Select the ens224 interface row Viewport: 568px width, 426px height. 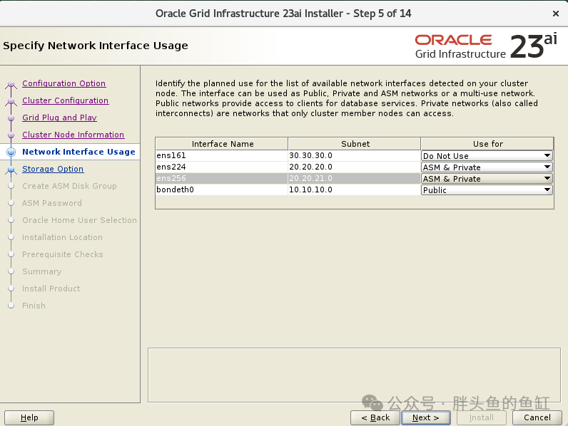[x=355, y=167]
